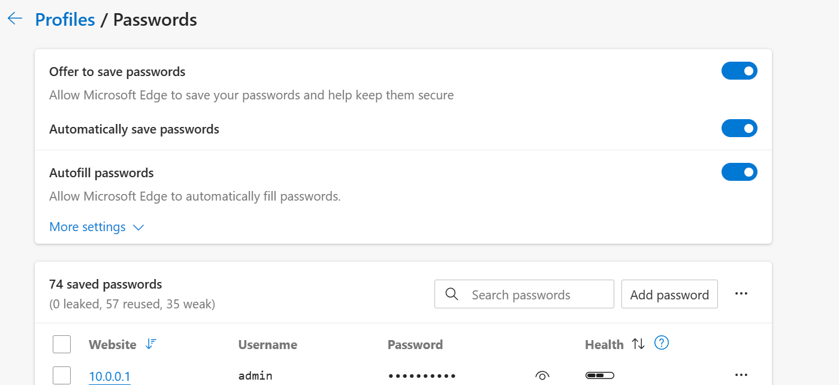839x385 pixels.
Task: Click the password health bar for 10.0.0.1
Action: click(x=600, y=375)
